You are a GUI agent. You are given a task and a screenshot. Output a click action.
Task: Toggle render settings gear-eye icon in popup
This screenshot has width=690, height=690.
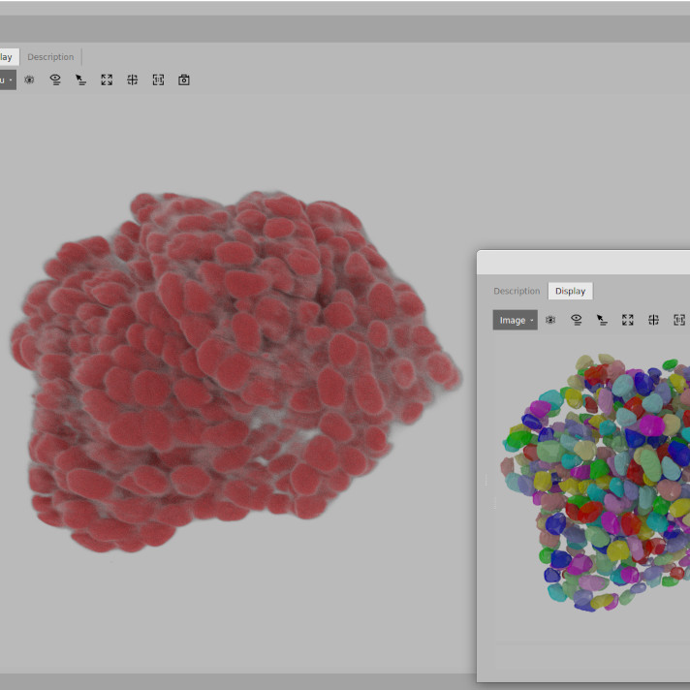click(550, 320)
